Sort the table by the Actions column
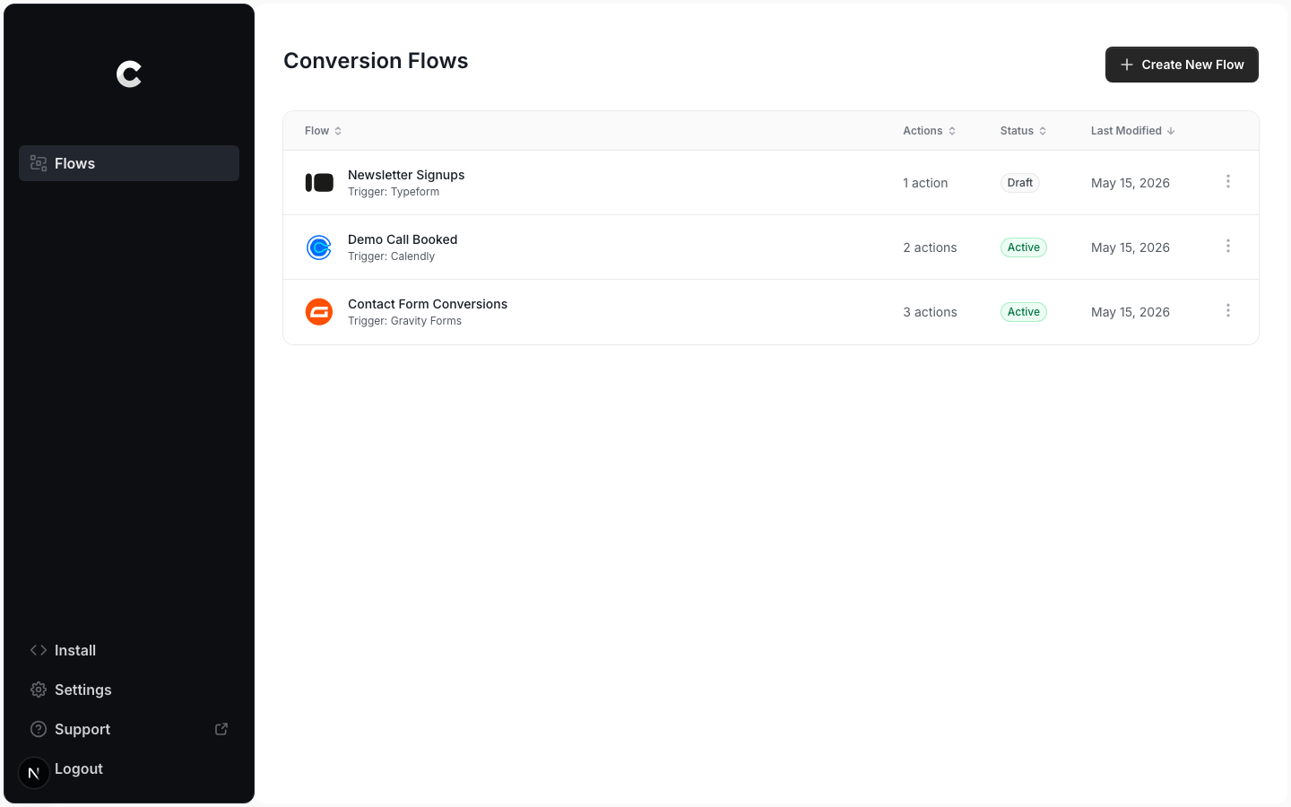 click(929, 131)
